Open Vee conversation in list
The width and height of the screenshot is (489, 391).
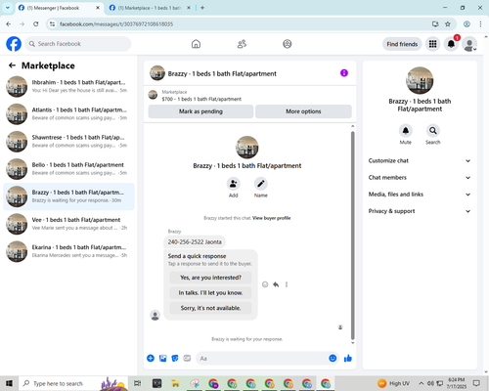click(68, 224)
